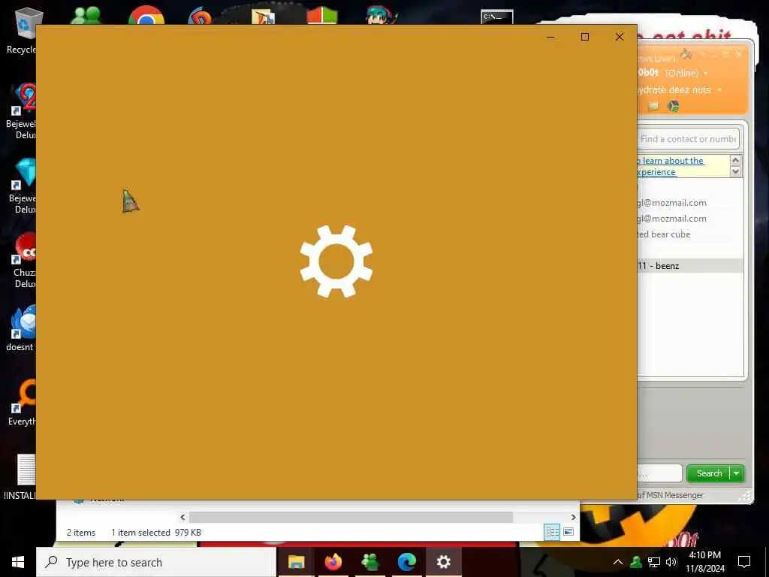Open the !INSTALL text file on desktop

pyautogui.click(x=20, y=476)
